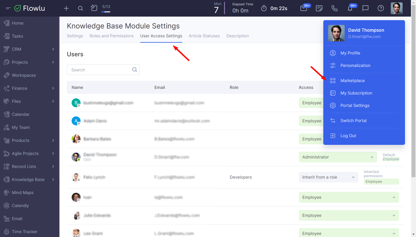416x237 pixels.
Task: Click the Home icon in the sidebar
Action: (x=7, y=23)
